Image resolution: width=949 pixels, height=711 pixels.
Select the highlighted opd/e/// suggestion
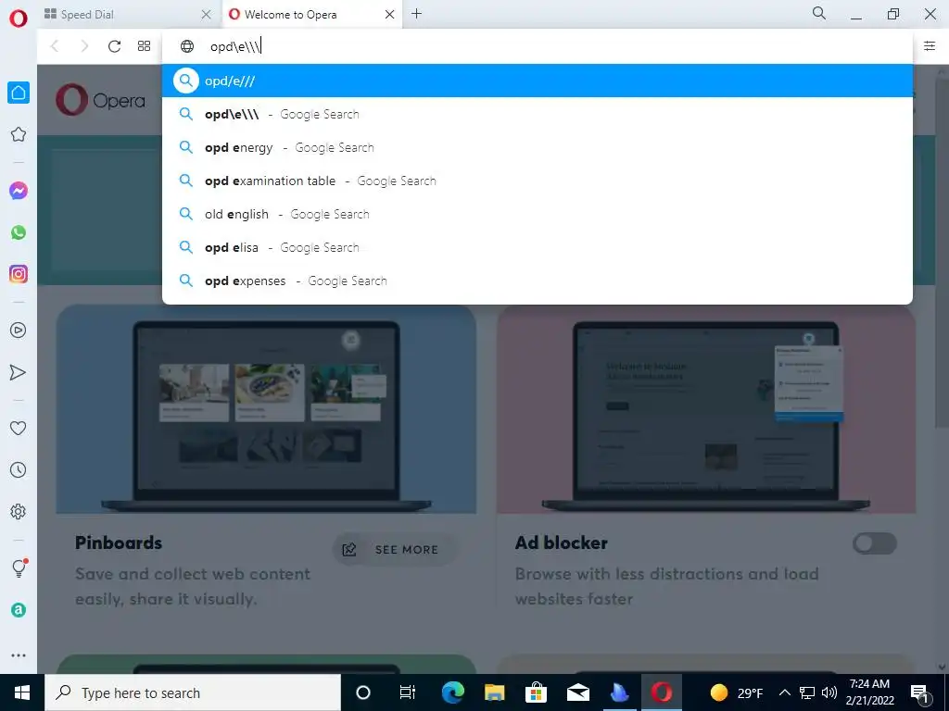(x=538, y=81)
